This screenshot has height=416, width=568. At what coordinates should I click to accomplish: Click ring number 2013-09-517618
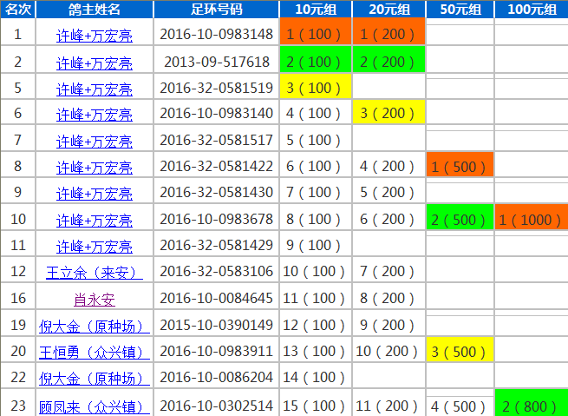click(216, 62)
